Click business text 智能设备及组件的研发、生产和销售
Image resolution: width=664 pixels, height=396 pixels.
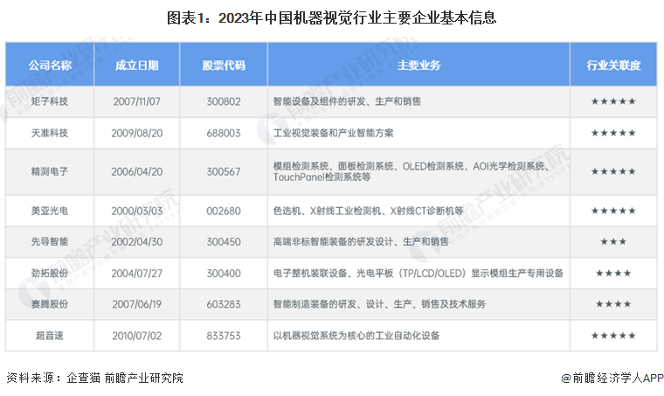point(347,101)
